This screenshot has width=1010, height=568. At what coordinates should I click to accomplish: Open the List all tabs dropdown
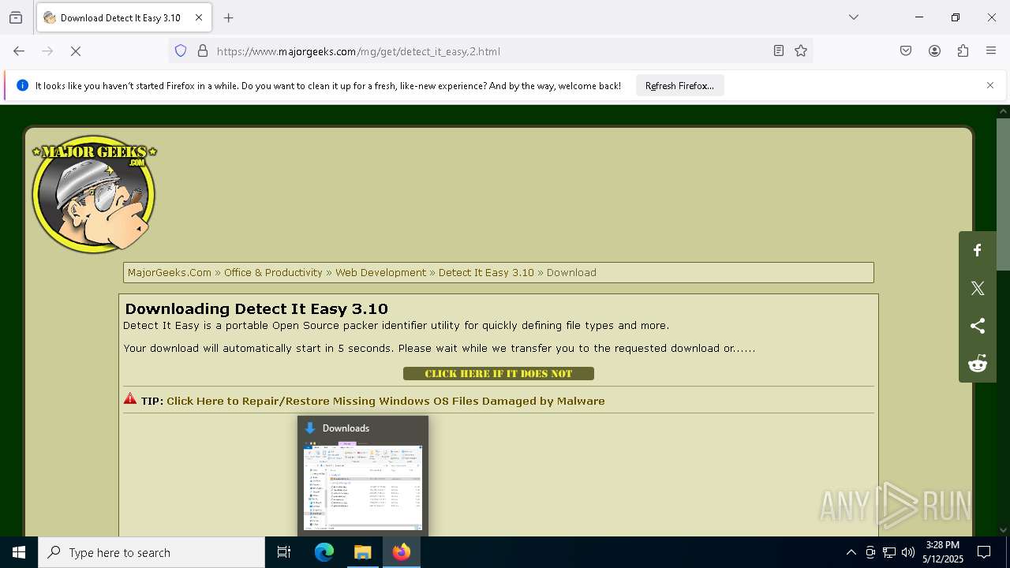point(854,17)
